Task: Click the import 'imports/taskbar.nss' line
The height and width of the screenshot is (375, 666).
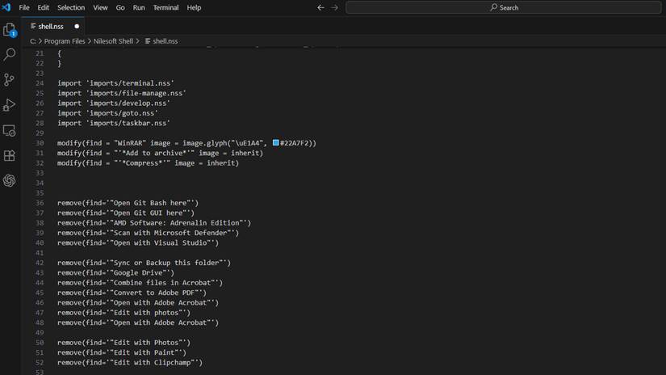Action: (113, 124)
